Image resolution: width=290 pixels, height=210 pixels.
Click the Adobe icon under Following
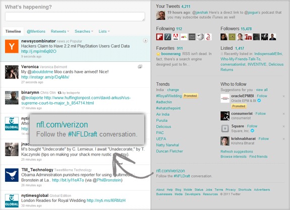click(x=176, y=37)
